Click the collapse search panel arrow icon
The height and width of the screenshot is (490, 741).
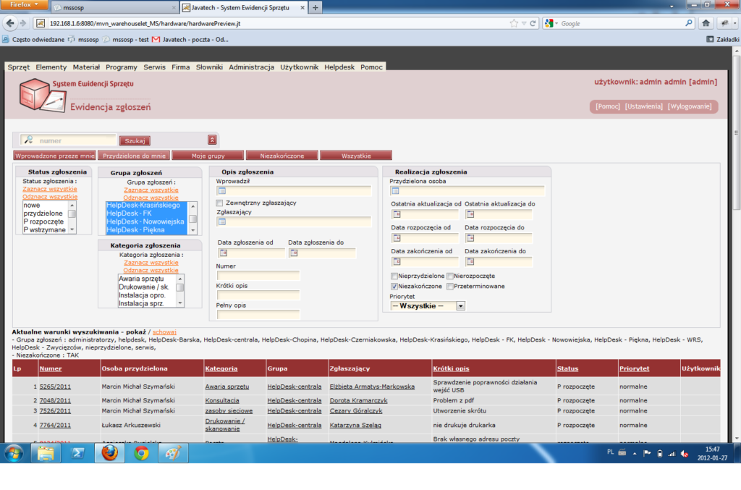pos(212,140)
